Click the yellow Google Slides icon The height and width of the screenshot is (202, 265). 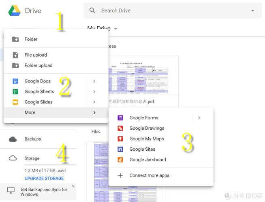click(15, 102)
